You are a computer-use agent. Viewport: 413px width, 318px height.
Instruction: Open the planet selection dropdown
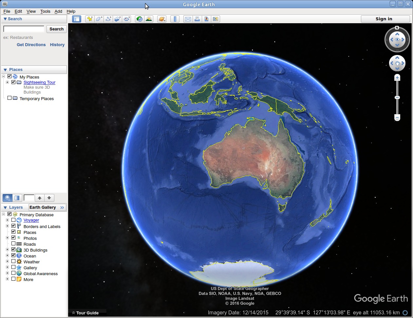[x=162, y=19]
